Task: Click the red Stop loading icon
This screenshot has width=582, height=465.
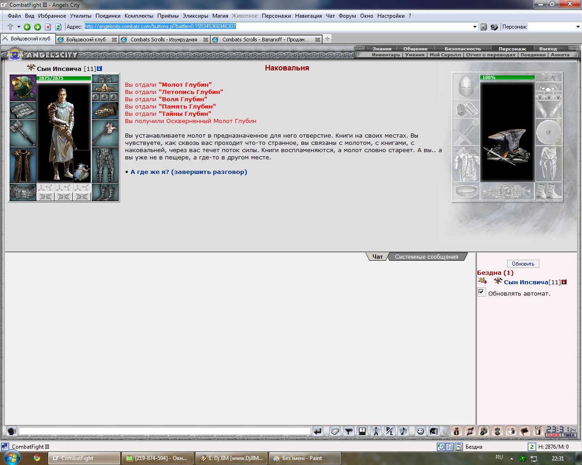Action: coord(48,27)
